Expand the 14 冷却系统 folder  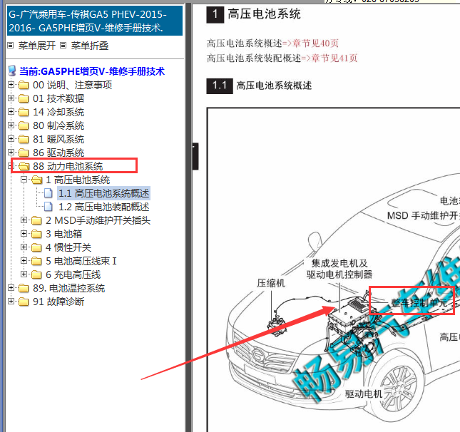tap(11, 112)
